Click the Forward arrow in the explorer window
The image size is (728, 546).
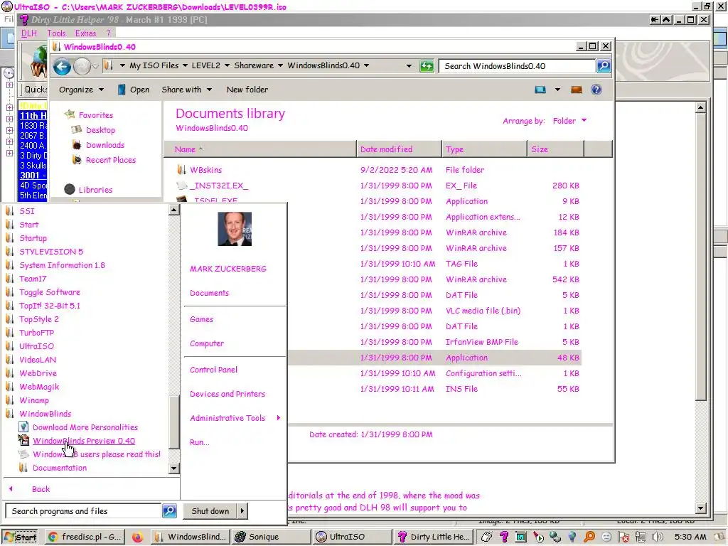(82, 66)
